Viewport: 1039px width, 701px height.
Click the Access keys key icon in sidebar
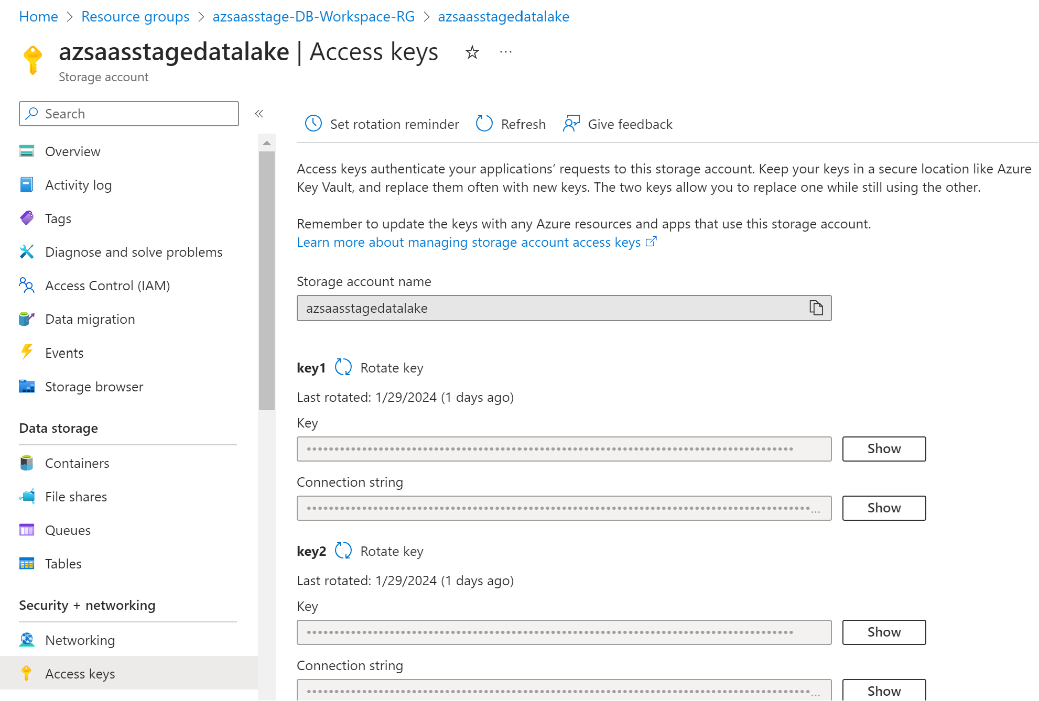[27, 674]
